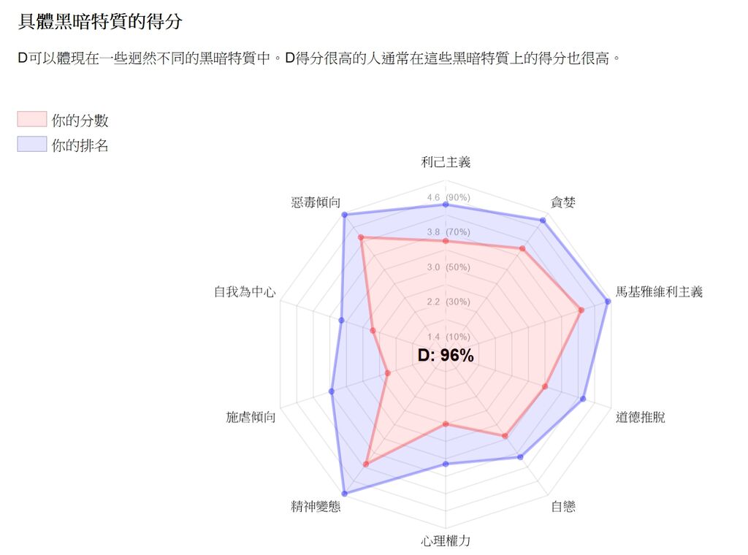Toggle the blue 你的排名 legend swatch

pos(32,144)
